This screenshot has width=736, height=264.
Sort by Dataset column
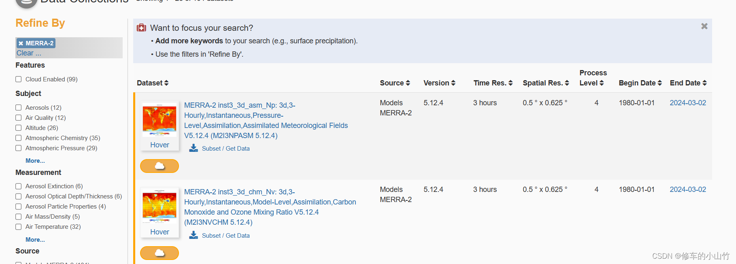tap(153, 83)
